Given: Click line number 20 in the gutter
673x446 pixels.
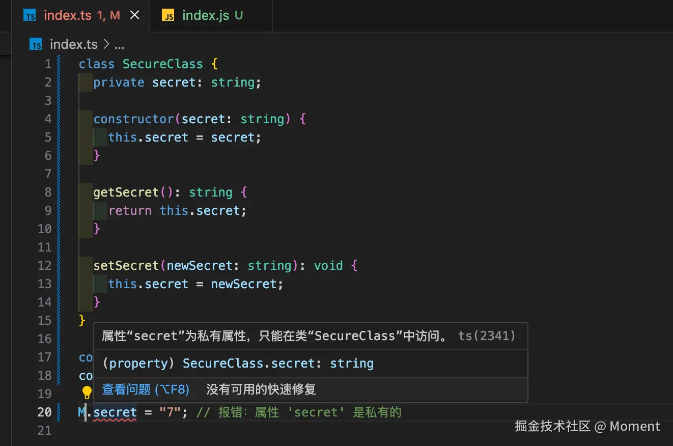Looking at the screenshot, I should [x=44, y=412].
